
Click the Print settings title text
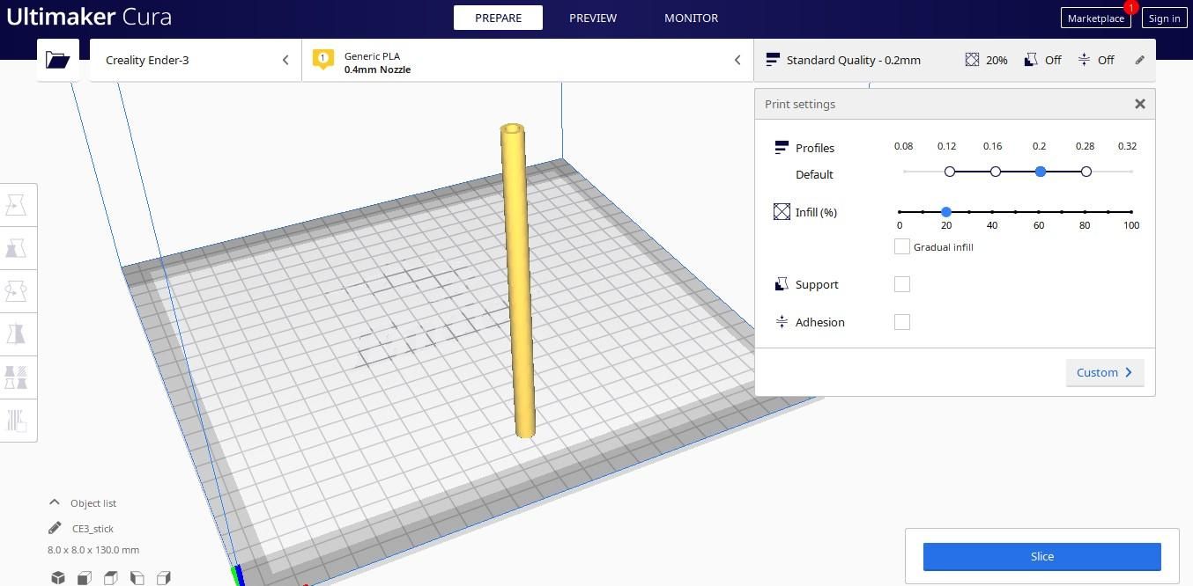click(x=800, y=104)
